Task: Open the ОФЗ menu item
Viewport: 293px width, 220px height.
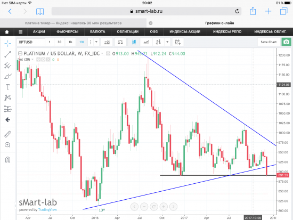Action: tap(154, 32)
